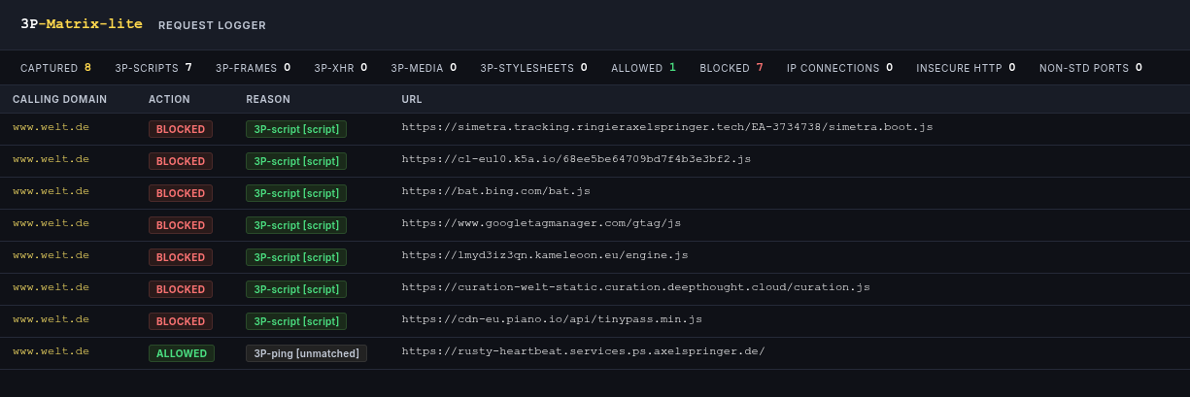
Task: Click the rusty-heartbeat axelspringer.de URL
Action: point(583,351)
